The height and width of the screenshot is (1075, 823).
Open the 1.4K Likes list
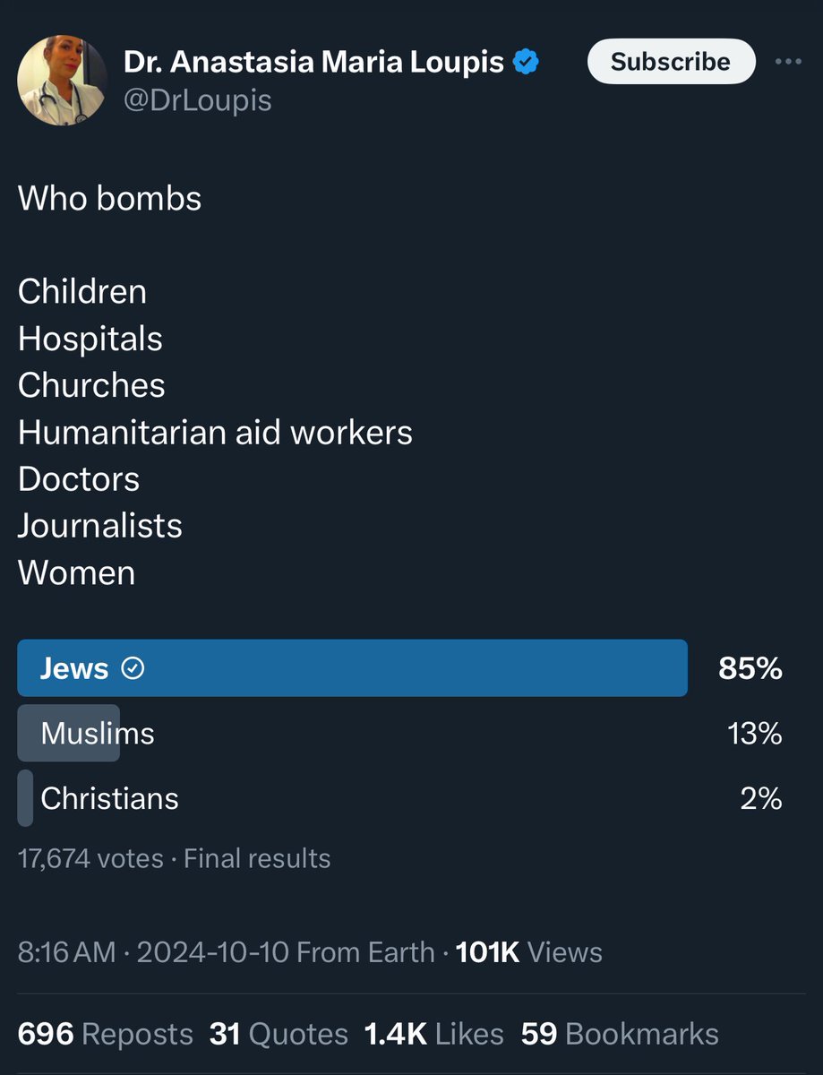433,1034
